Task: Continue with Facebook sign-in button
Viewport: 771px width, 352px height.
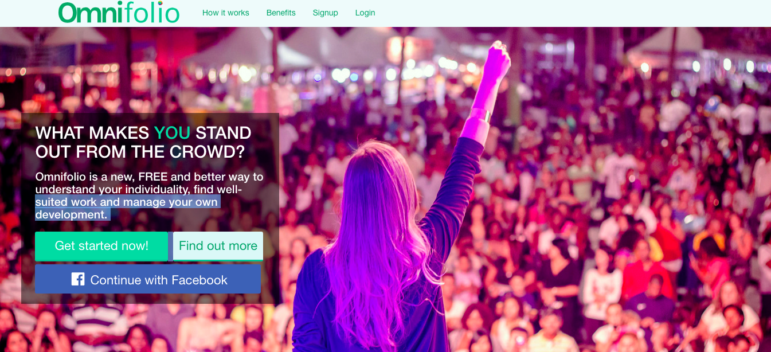Action: 148,279
